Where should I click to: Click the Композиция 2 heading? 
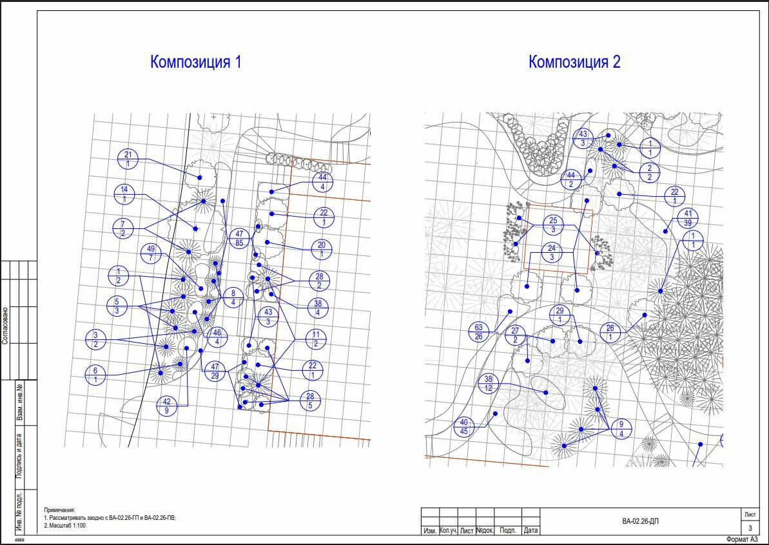click(574, 63)
